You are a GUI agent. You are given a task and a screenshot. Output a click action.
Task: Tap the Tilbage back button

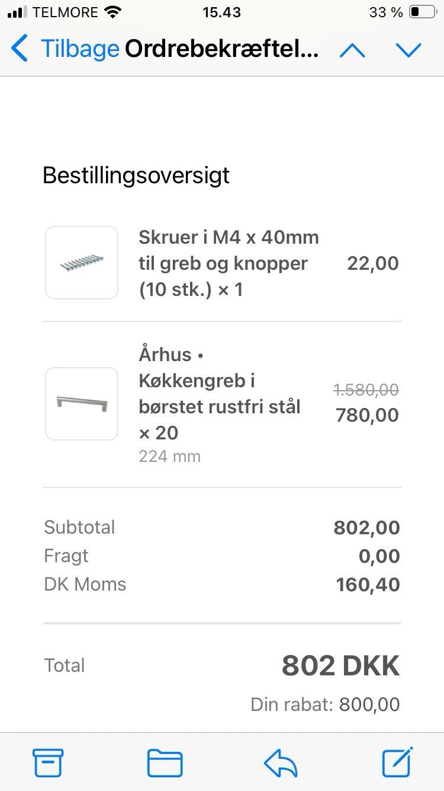[x=65, y=49]
